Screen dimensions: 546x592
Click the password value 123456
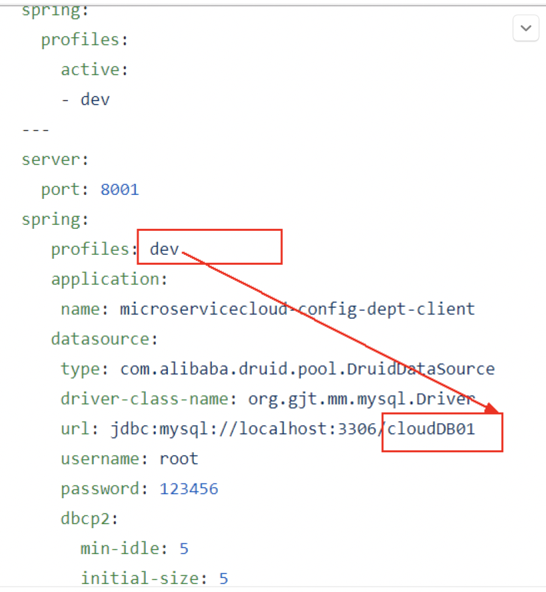pyautogui.click(x=189, y=489)
